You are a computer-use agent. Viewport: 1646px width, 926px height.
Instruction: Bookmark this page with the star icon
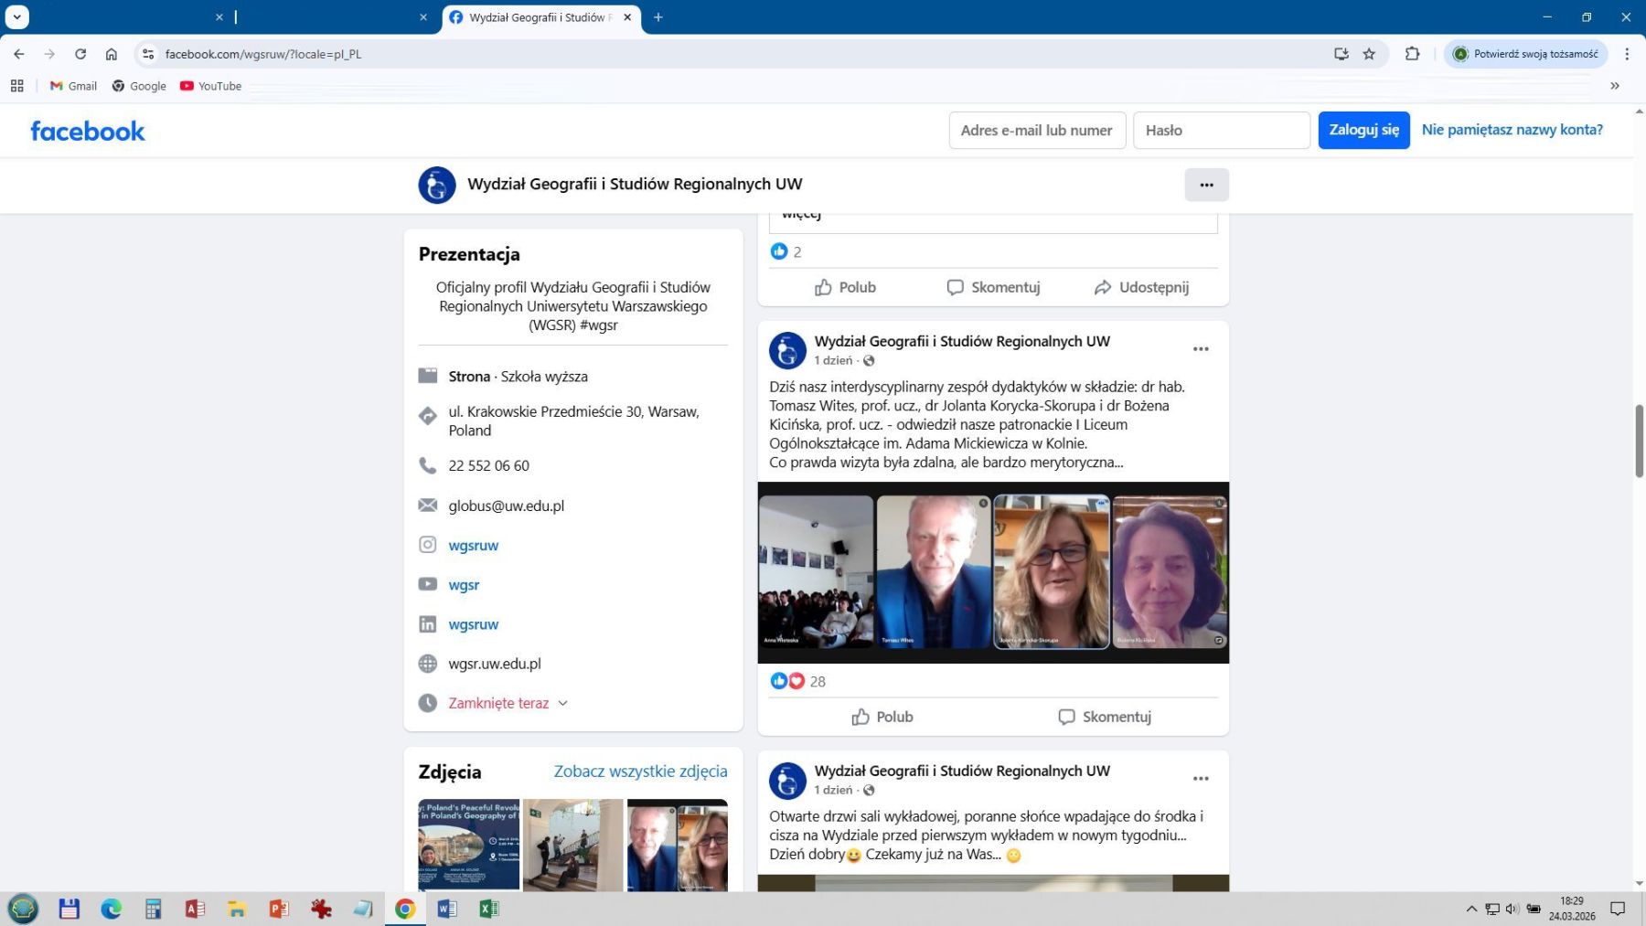(x=1369, y=54)
